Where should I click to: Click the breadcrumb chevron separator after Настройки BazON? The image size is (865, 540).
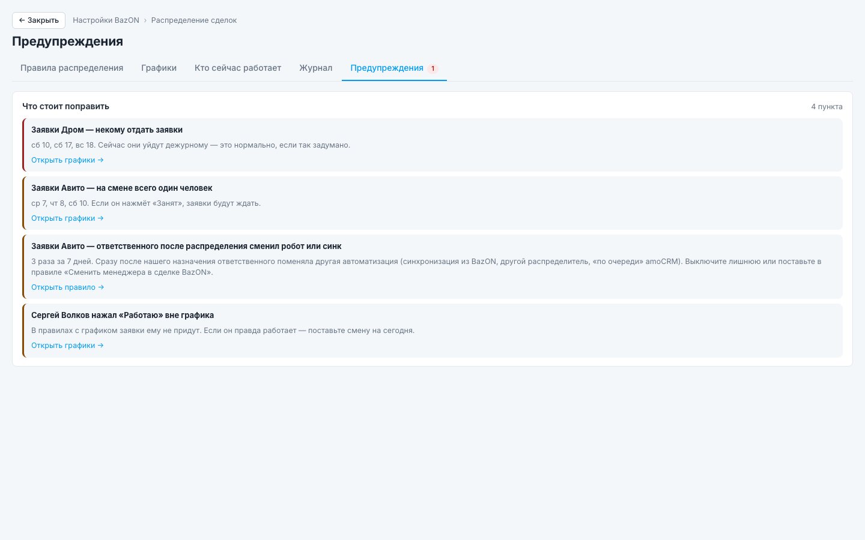145,20
